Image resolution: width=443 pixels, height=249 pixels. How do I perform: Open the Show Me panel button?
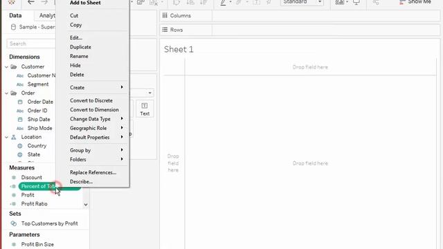click(x=415, y=2)
